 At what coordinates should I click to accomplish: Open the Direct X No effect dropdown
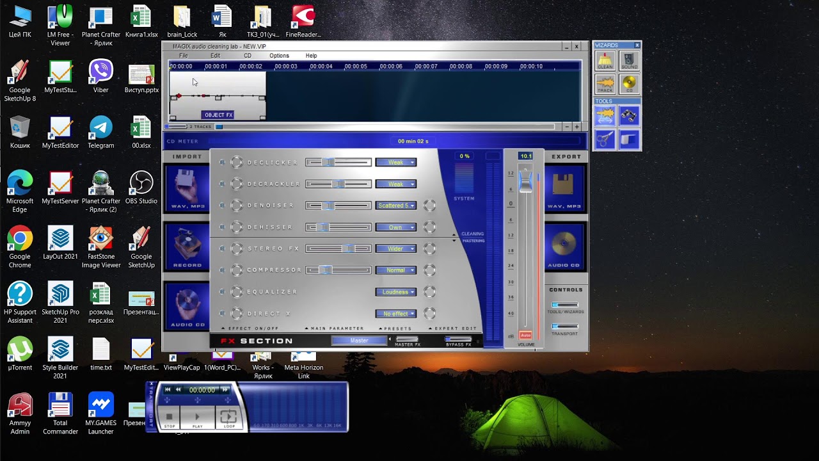[396, 314]
